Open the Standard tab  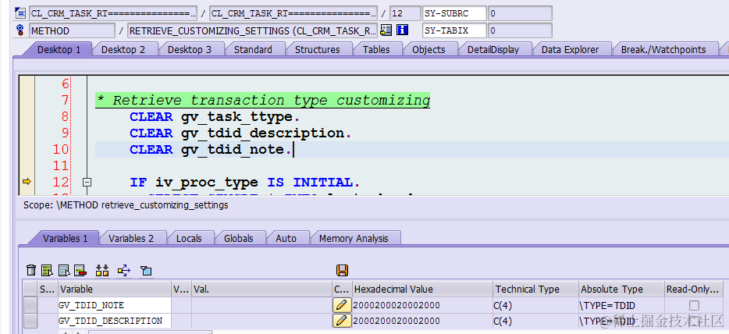[253, 49]
